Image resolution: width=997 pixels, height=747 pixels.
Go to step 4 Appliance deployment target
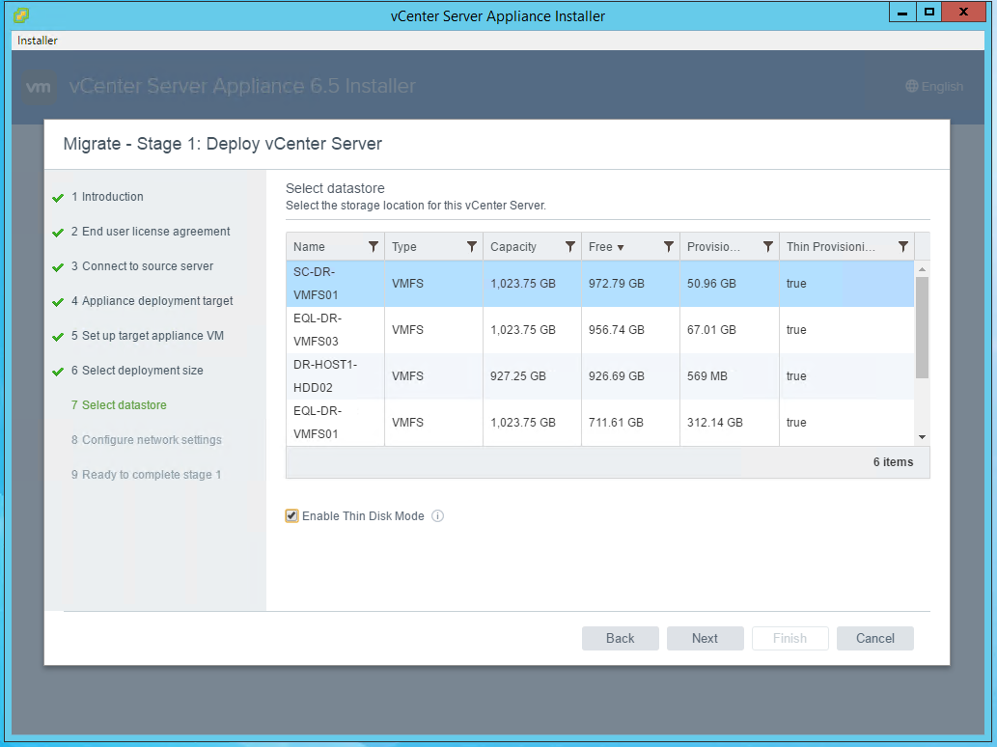coord(152,301)
